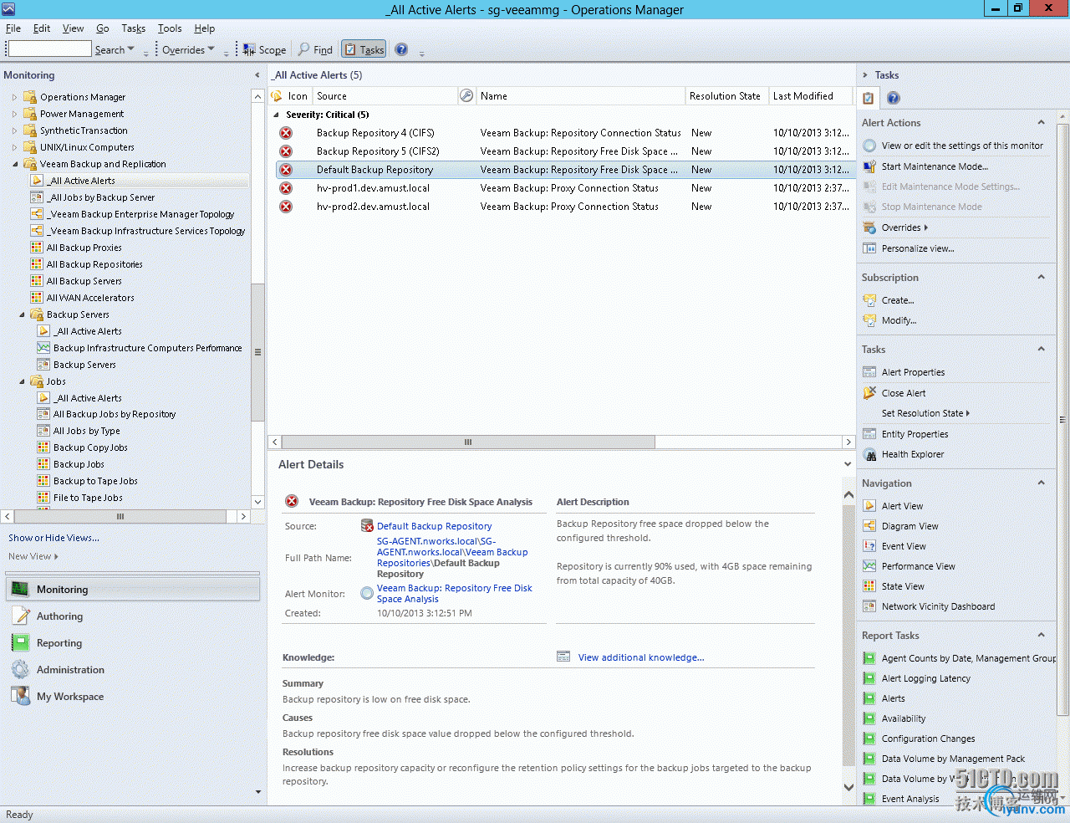Sort alerts by Last Modified column
This screenshot has height=823, width=1070.
[x=809, y=96]
